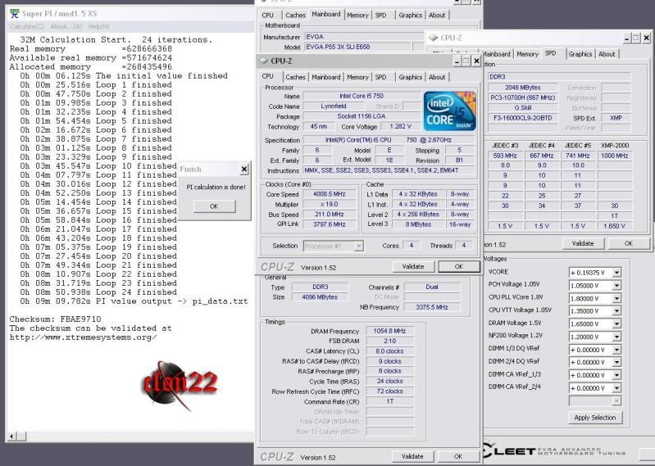Expand the DIMM 1/3 DQ VRef dropdown
655x466 pixels.
(x=616, y=350)
